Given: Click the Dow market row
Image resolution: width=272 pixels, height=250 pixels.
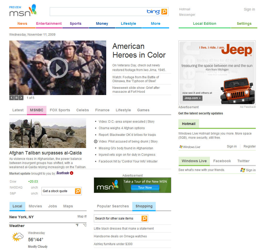Looking at the screenshot, I should click(24, 181).
